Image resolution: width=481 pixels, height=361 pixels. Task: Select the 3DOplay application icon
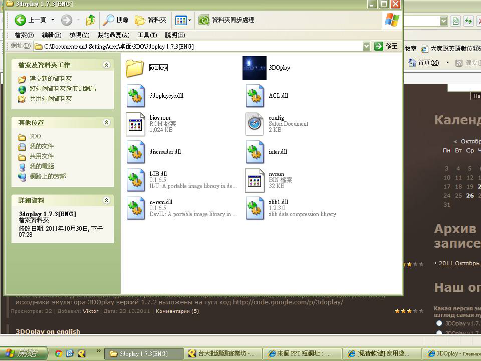255,68
